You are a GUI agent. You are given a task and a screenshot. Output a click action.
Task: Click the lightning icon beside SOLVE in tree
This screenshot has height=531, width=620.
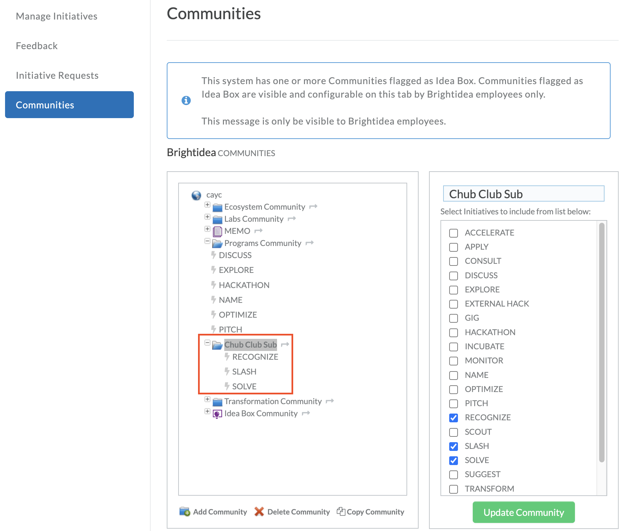click(x=227, y=386)
